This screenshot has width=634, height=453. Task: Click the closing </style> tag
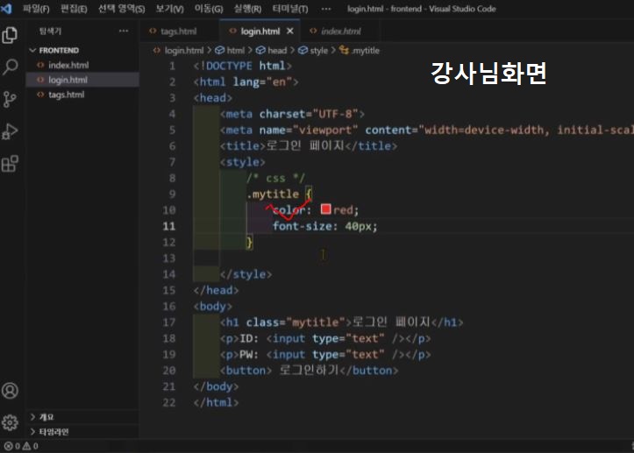click(246, 274)
